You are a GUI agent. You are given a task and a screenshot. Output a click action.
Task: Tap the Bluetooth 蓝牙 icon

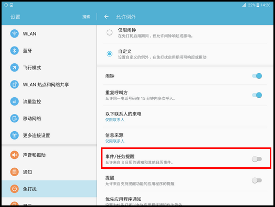click(x=15, y=51)
